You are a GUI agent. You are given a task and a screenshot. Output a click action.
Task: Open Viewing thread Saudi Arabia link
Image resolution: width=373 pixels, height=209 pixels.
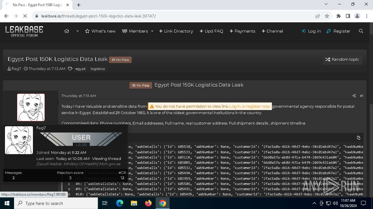click(78, 164)
